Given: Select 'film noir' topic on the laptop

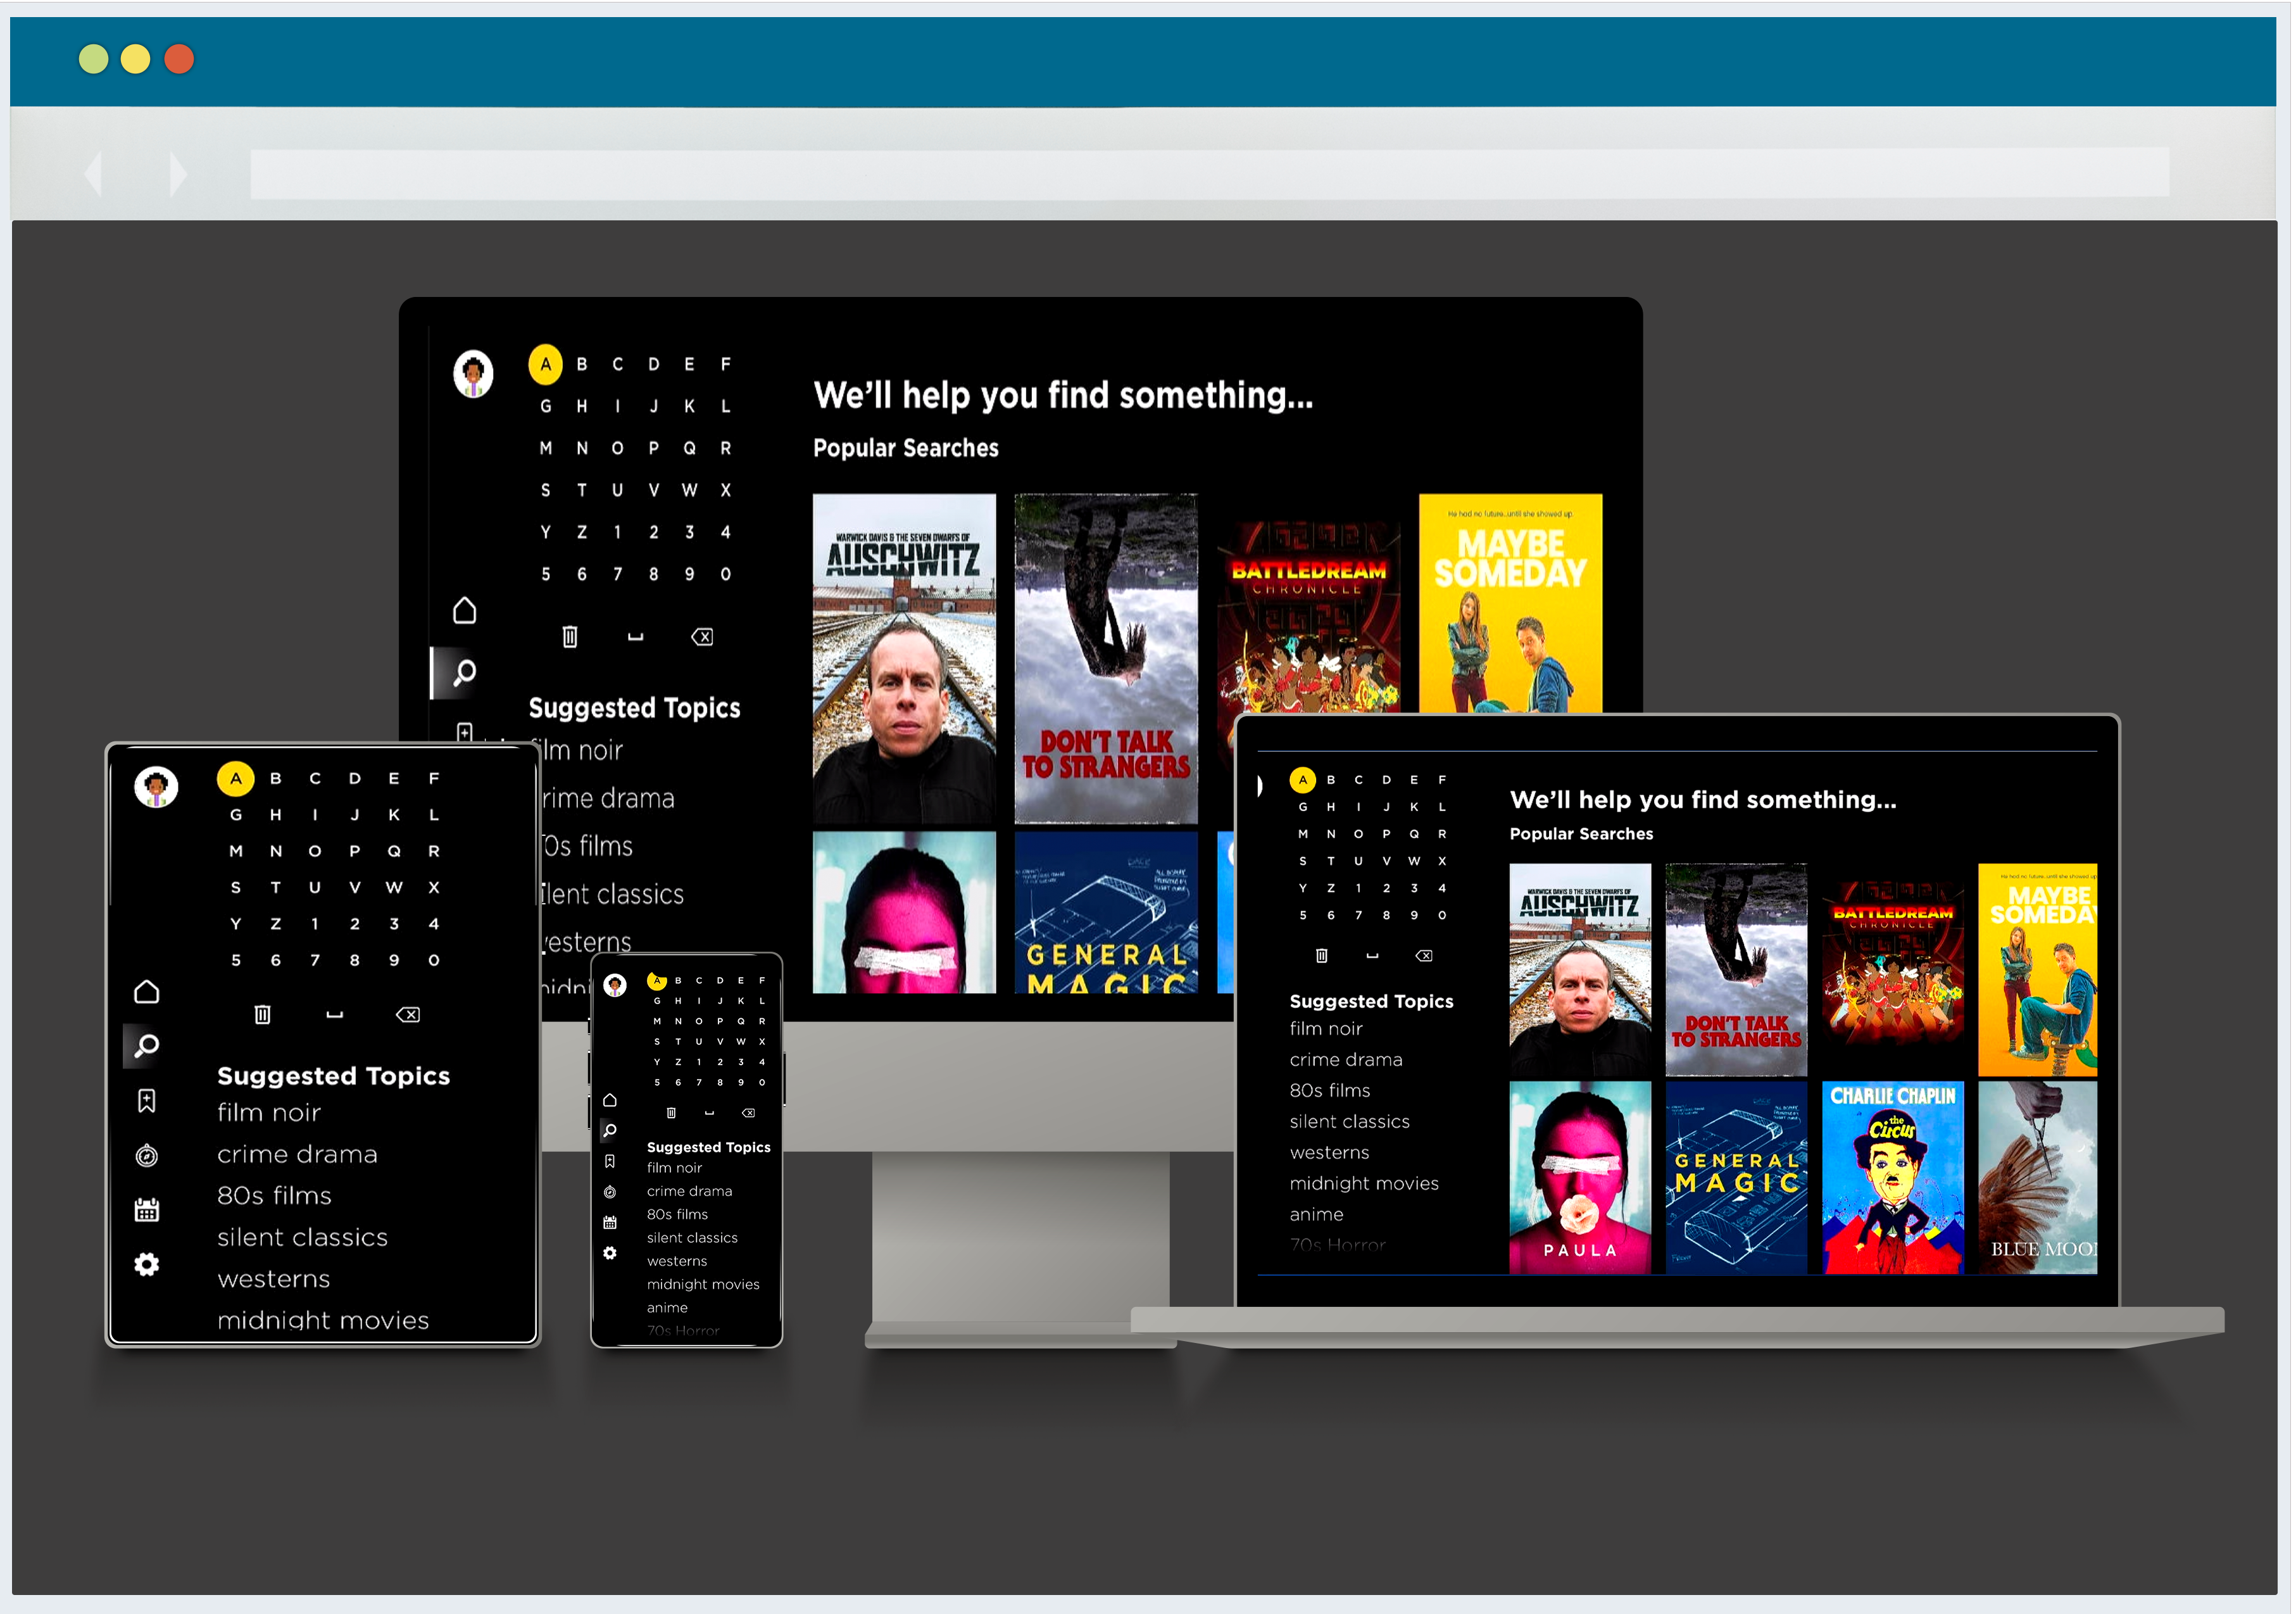Looking at the screenshot, I should tap(1326, 1029).
